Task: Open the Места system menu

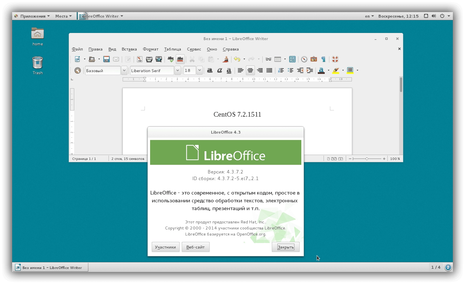Action: click(x=64, y=16)
